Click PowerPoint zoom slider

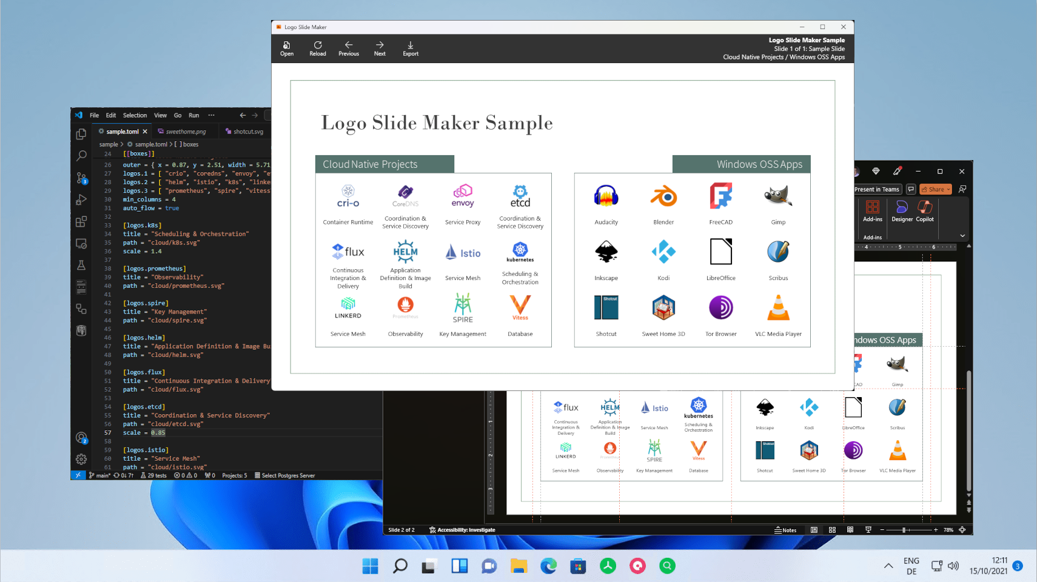pos(908,530)
